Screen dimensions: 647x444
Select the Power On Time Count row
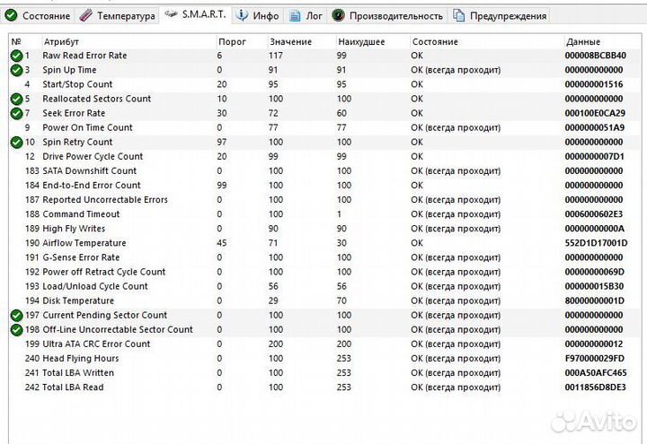point(87,127)
